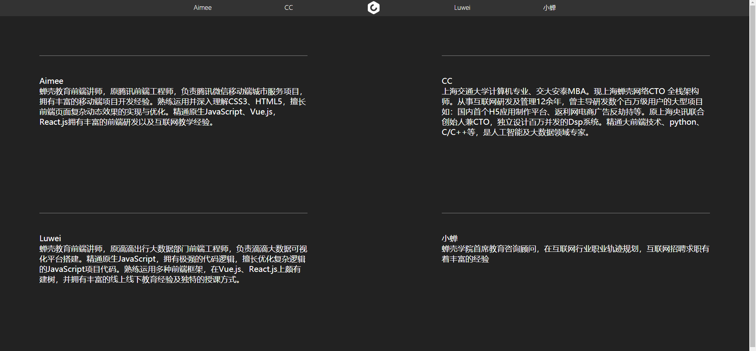Viewport: 756px width, 351px height.
Task: Click the text C/C++ in CC's bio
Action: coord(454,133)
